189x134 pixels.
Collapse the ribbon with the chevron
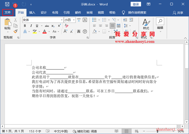(185, 38)
